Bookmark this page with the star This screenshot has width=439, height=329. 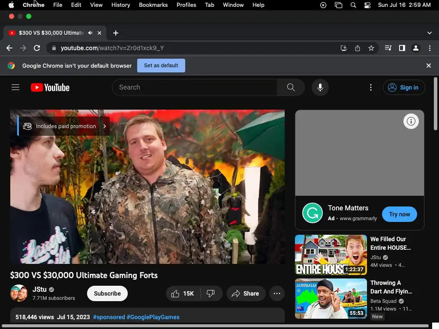[371, 48]
